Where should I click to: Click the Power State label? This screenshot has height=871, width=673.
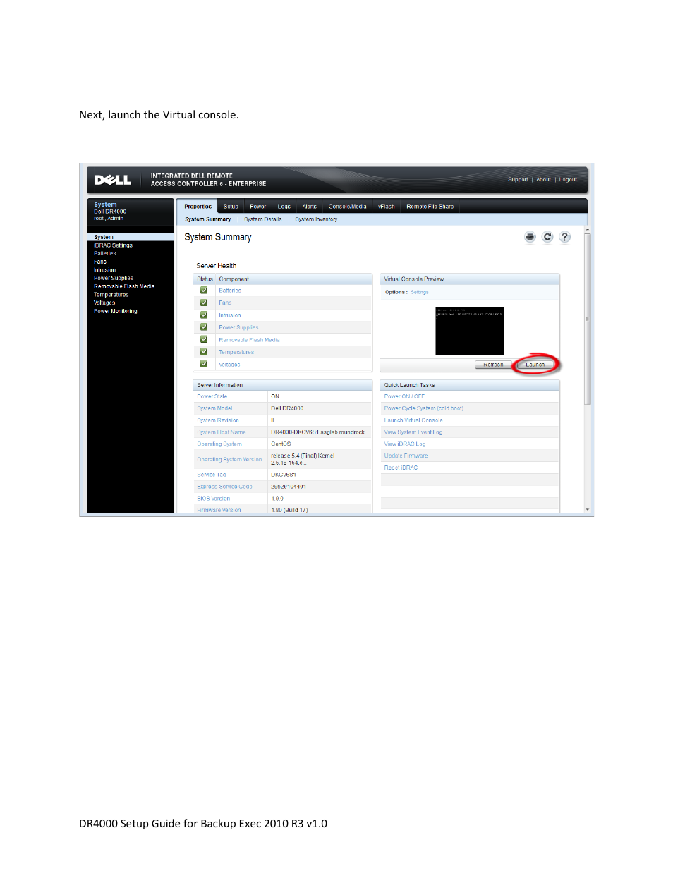(x=212, y=396)
